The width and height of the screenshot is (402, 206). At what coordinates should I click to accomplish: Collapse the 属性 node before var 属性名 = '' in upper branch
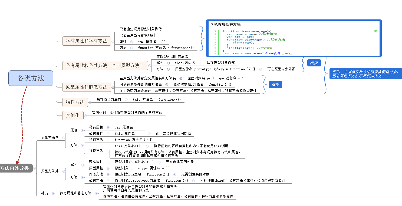pos(131,42)
